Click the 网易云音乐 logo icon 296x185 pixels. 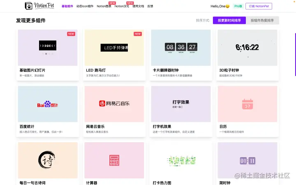pyautogui.click(x=102, y=104)
